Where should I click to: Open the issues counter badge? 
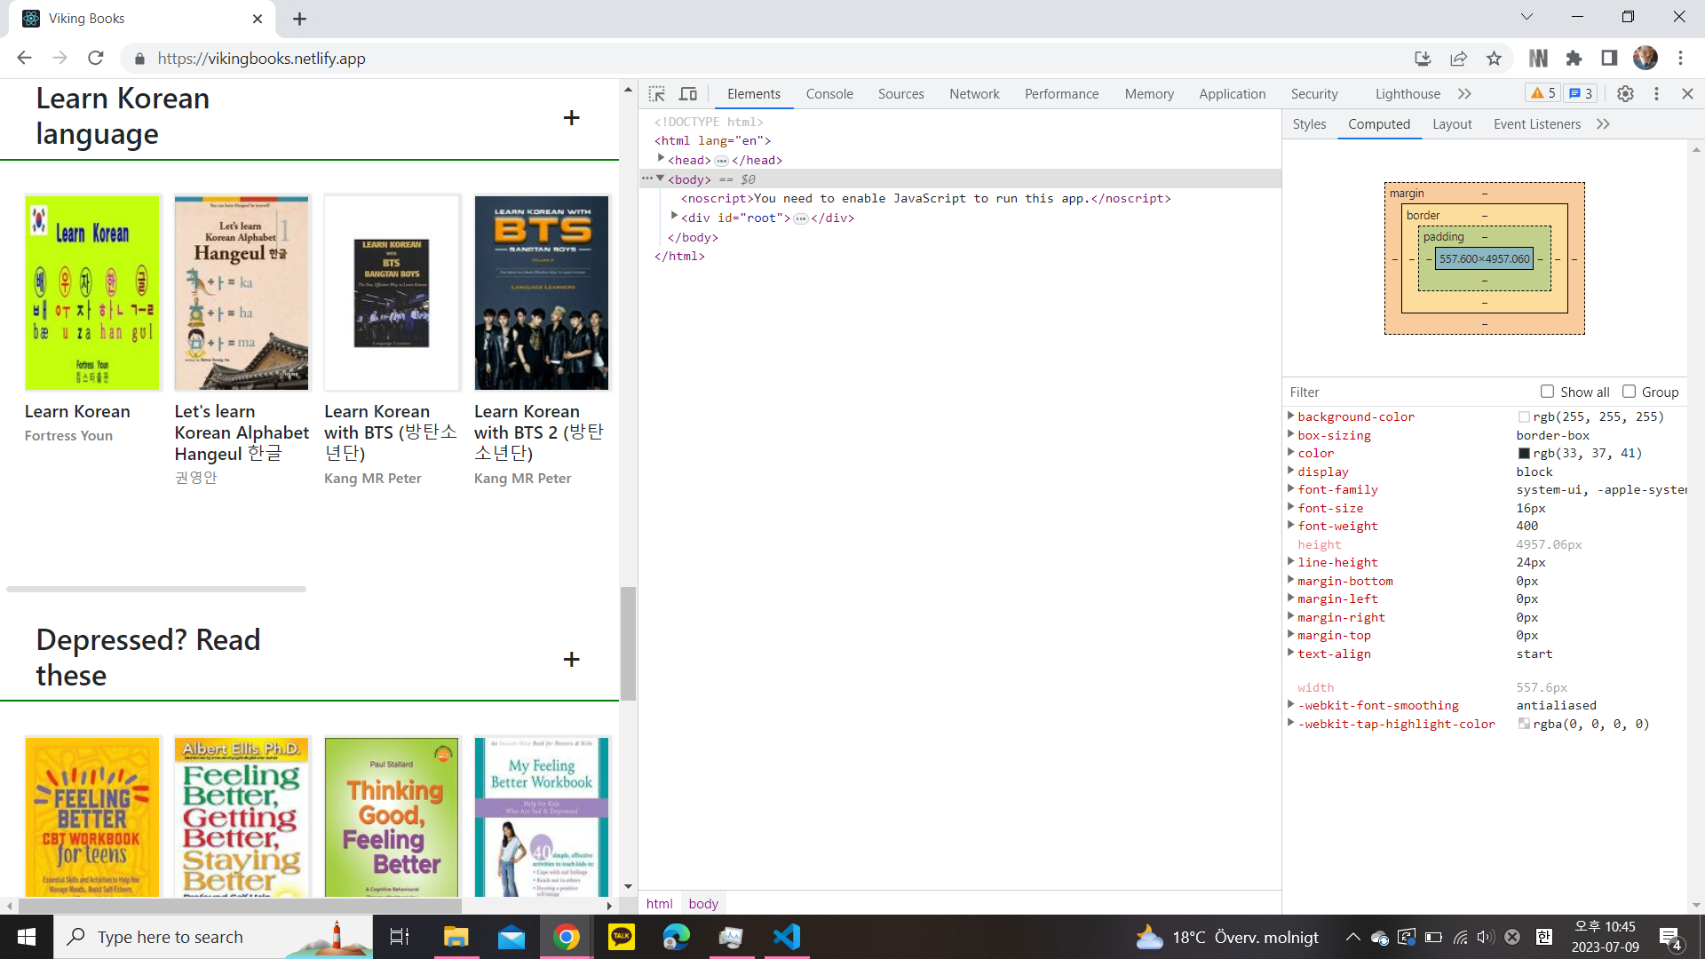pos(1580,92)
